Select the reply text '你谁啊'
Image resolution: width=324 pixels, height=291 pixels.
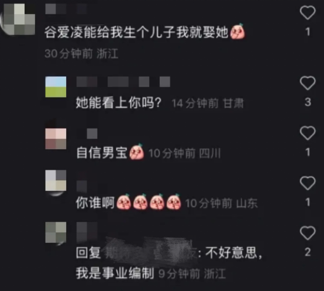(x=95, y=203)
